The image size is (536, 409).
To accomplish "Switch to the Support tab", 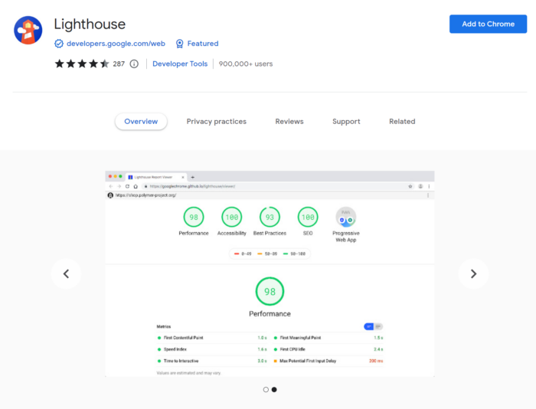I will [x=346, y=122].
